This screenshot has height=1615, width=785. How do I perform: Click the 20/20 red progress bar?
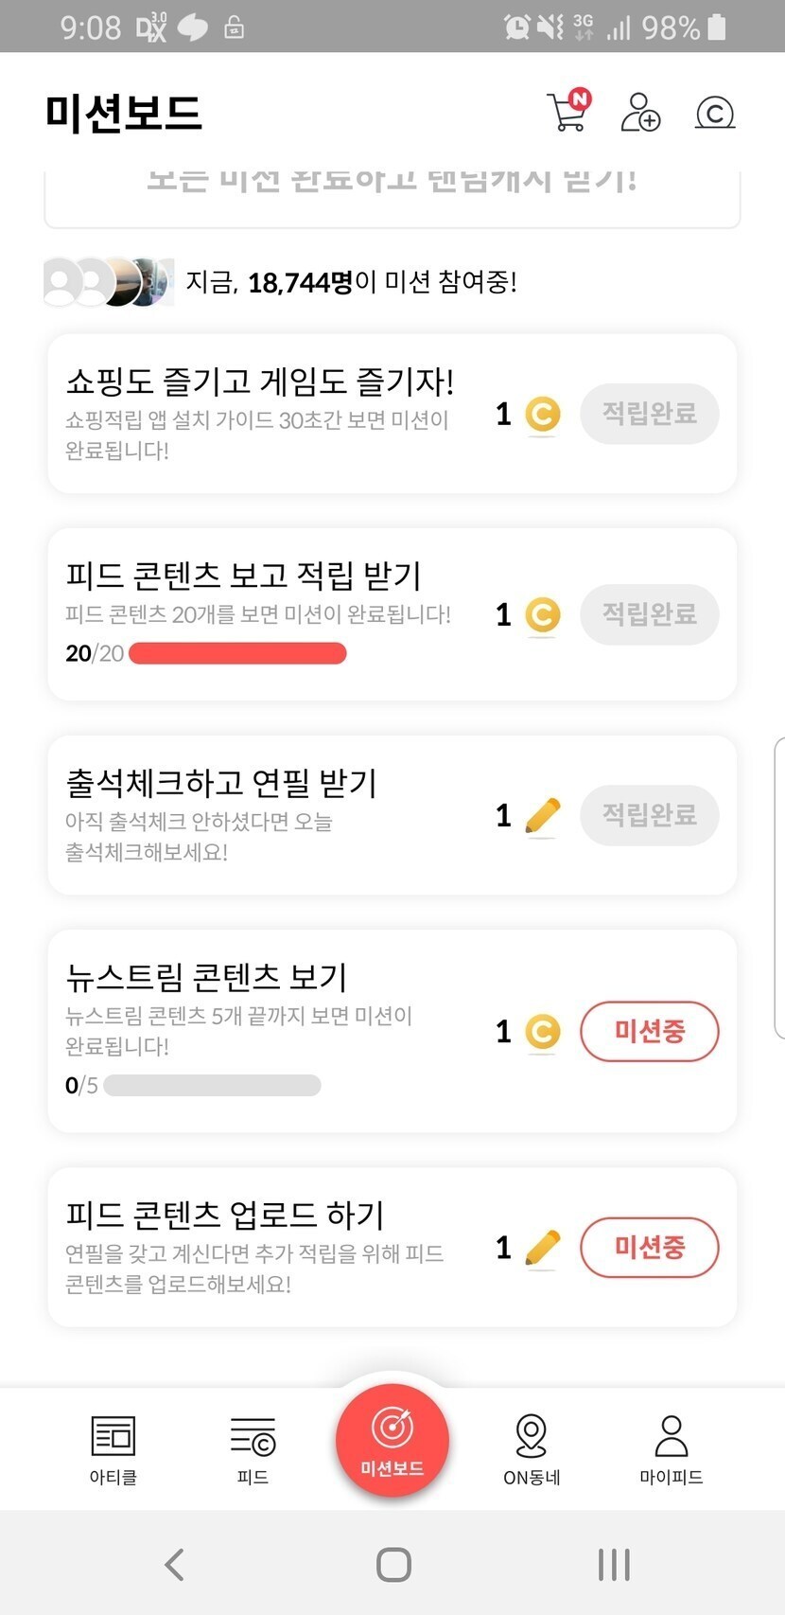pyautogui.click(x=237, y=653)
